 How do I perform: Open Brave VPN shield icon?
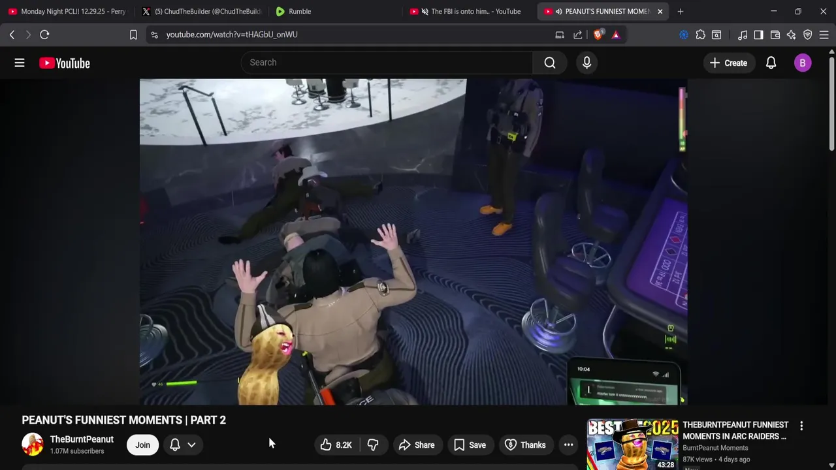pyautogui.click(x=808, y=35)
